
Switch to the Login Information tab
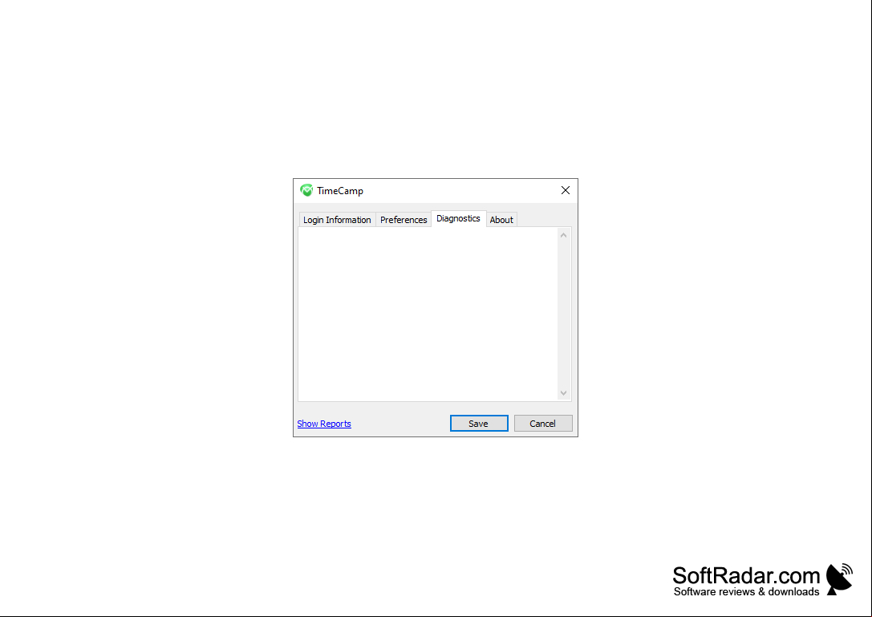[337, 220]
